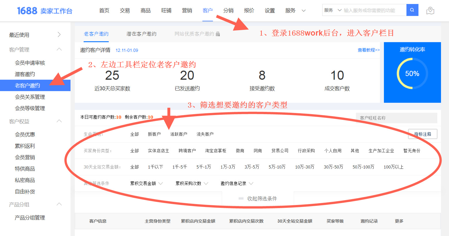449x236 pixels.
Task: Filter lifecycle by 新客户
Action: pyautogui.click(x=154, y=134)
